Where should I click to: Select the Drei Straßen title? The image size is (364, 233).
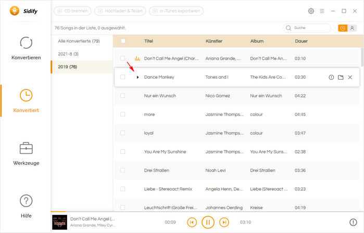point(156,171)
